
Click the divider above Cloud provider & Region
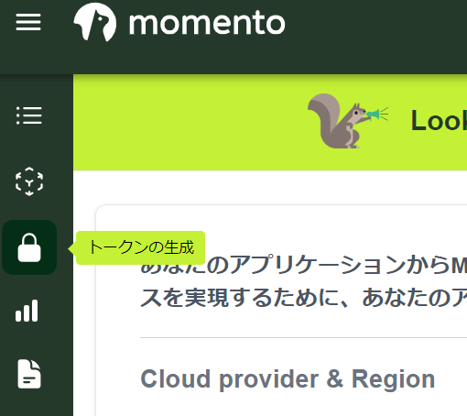[303, 338]
